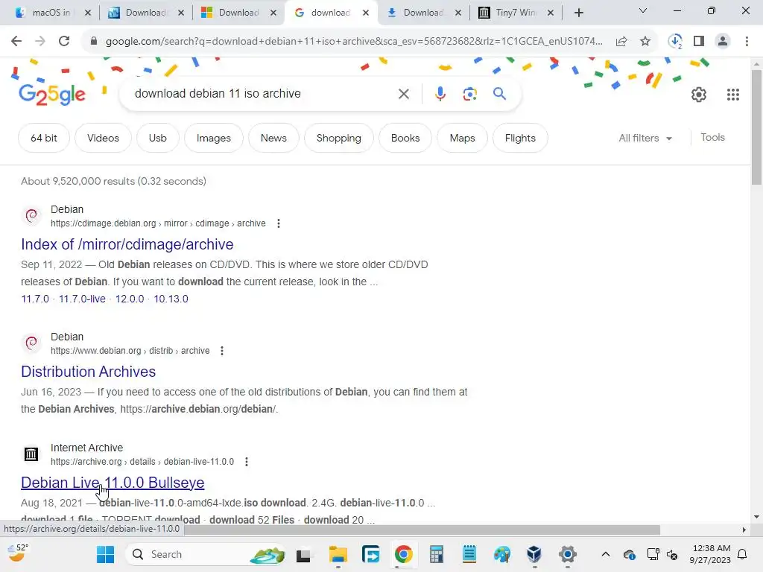
Task: Go to the Google homepage logo
Action: pos(52,95)
